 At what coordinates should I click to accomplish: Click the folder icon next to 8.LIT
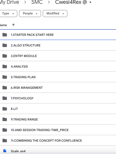click(5, 109)
